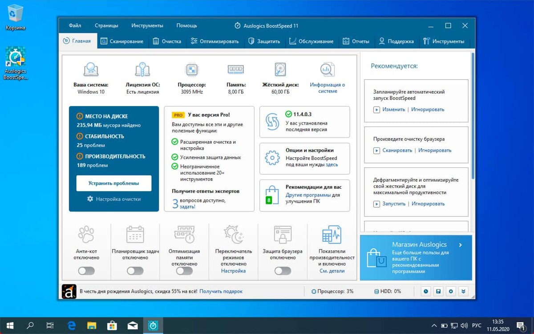
Task: Click the Ваша система computer icon
Action: point(91,69)
